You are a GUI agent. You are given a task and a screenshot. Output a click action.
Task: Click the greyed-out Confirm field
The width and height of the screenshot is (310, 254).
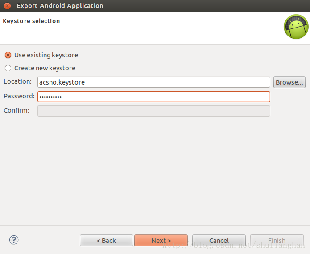(x=154, y=111)
